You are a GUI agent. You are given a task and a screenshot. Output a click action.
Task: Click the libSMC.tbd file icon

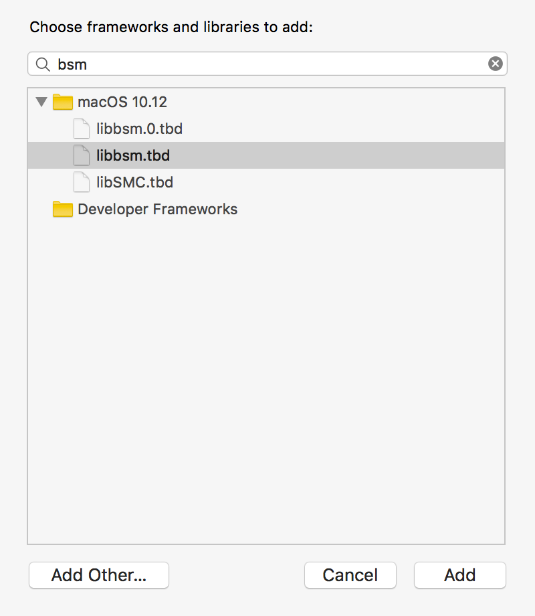point(82,182)
